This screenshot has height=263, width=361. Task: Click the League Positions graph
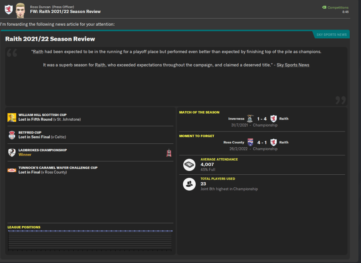click(90, 241)
